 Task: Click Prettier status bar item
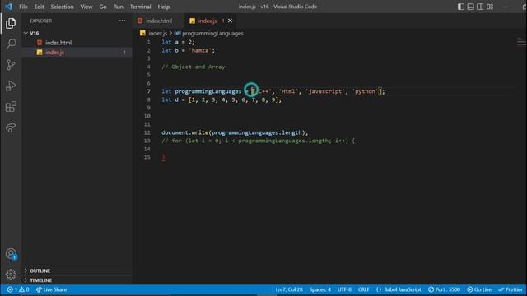click(511, 289)
